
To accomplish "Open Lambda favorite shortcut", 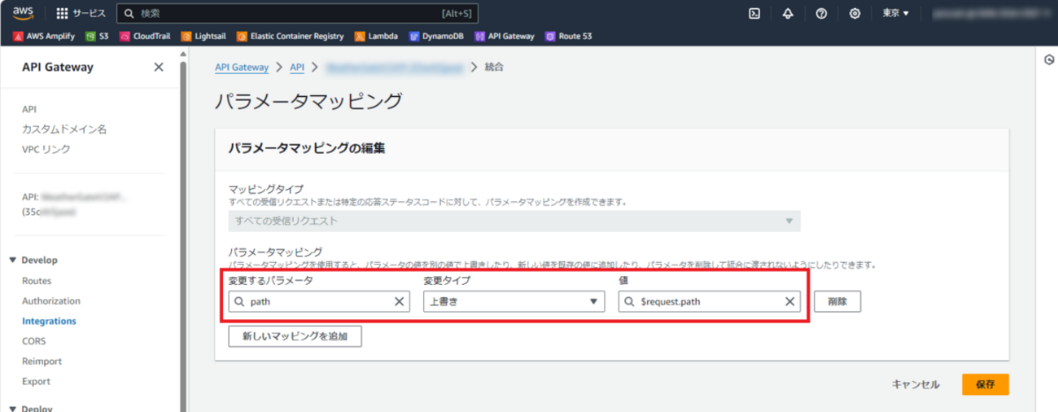I will point(376,36).
